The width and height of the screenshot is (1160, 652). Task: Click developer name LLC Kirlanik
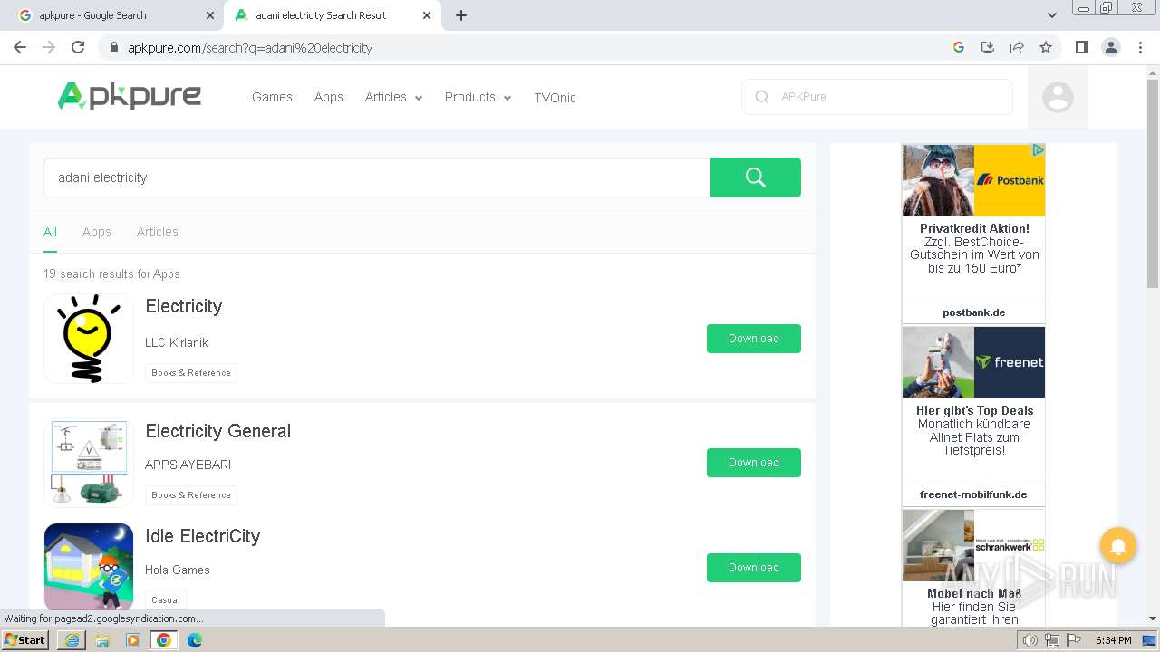177,342
